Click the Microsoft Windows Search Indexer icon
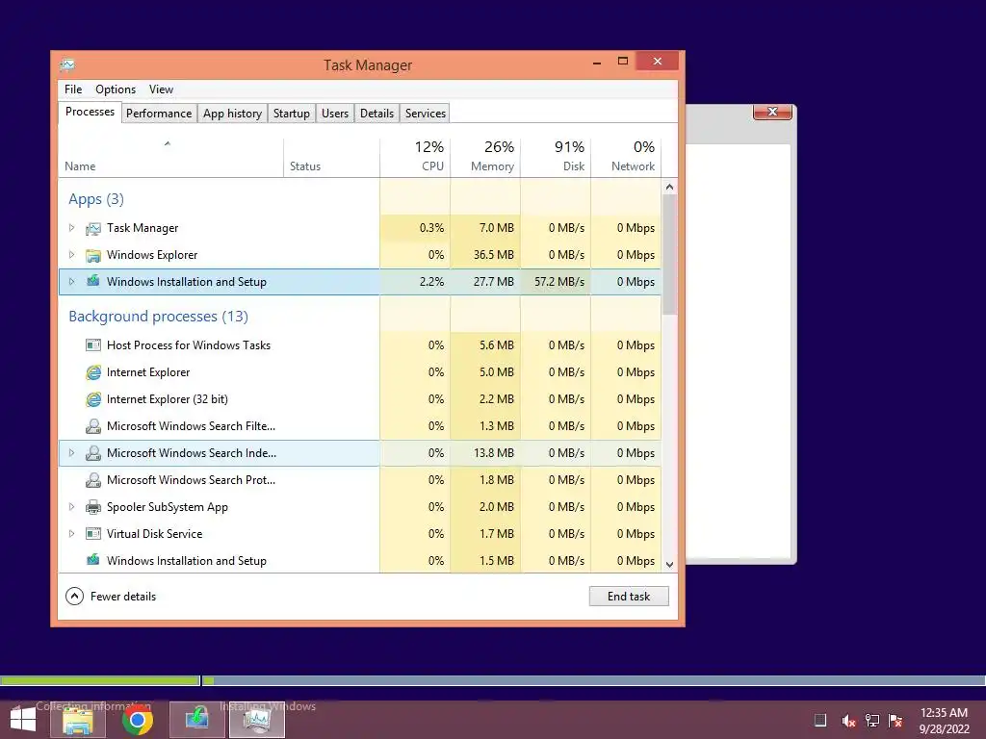 point(93,453)
